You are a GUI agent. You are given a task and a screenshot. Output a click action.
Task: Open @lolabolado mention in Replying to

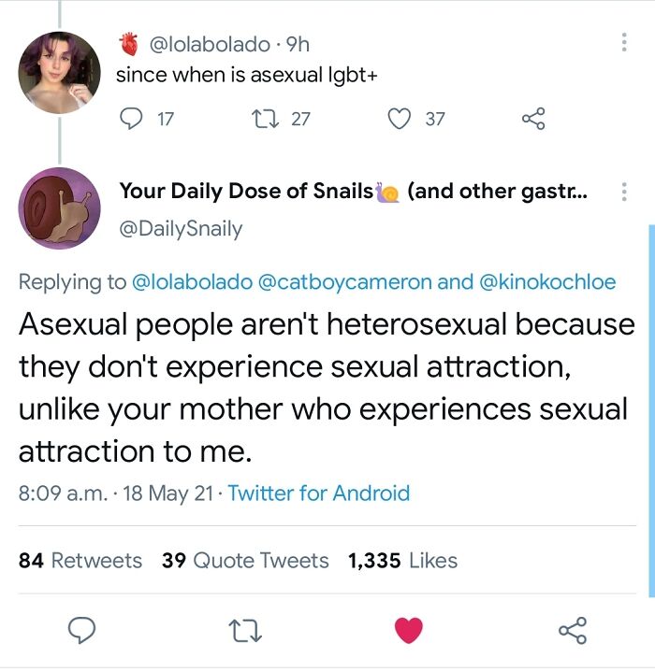[x=193, y=282]
